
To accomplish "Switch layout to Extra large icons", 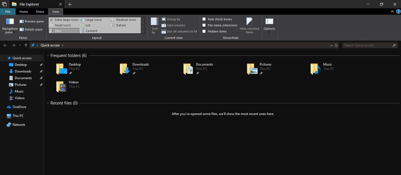I will click(63, 20).
